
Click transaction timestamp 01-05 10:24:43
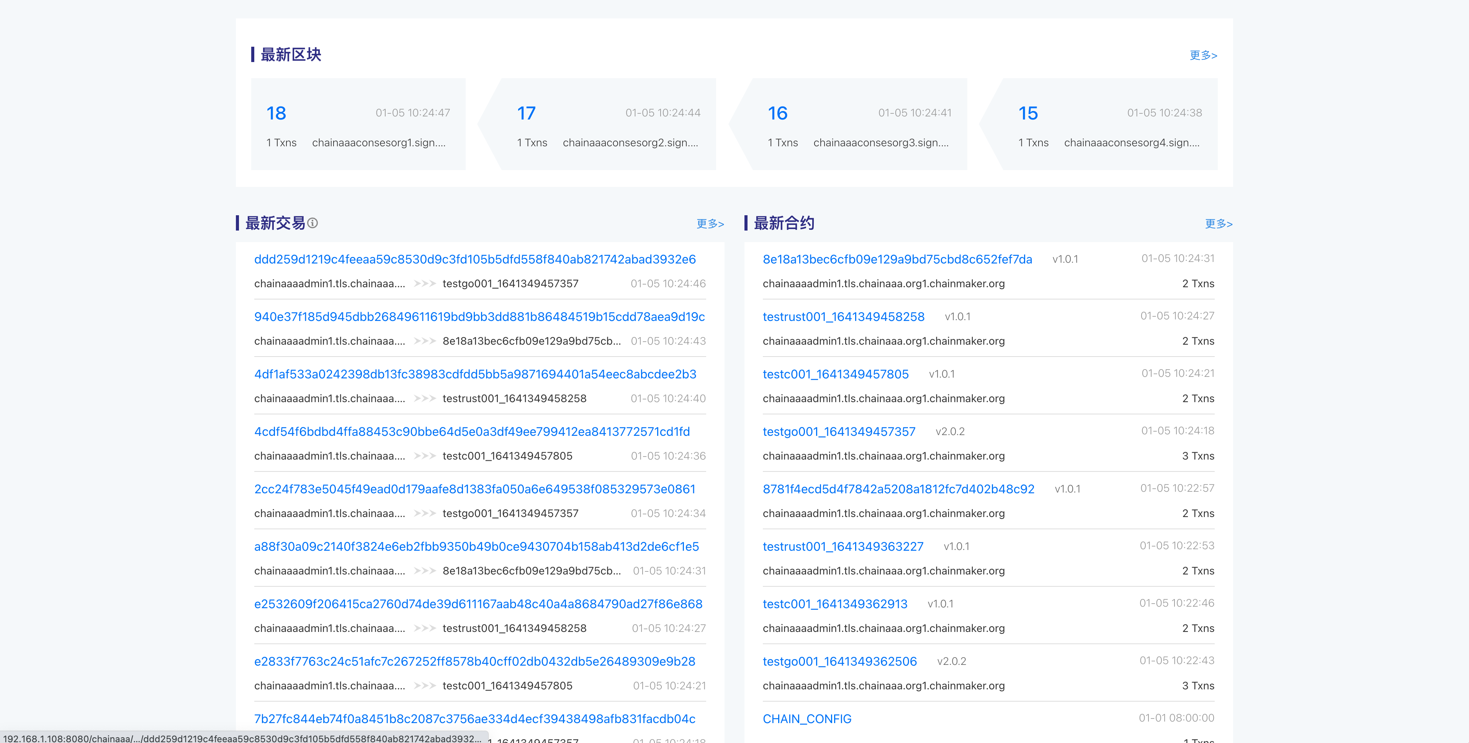(668, 341)
